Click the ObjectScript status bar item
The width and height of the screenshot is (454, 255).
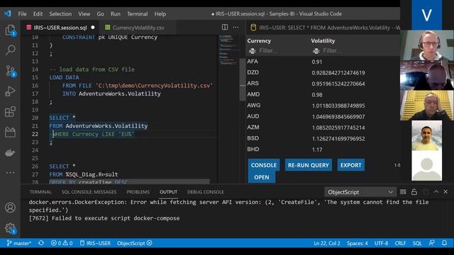click(135, 243)
